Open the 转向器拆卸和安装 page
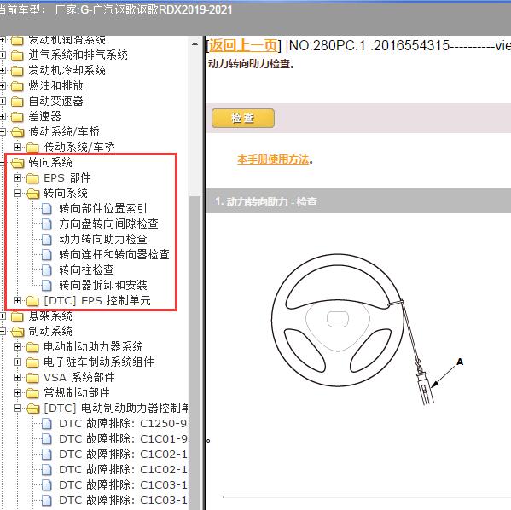This screenshot has height=510, width=511. point(103,285)
